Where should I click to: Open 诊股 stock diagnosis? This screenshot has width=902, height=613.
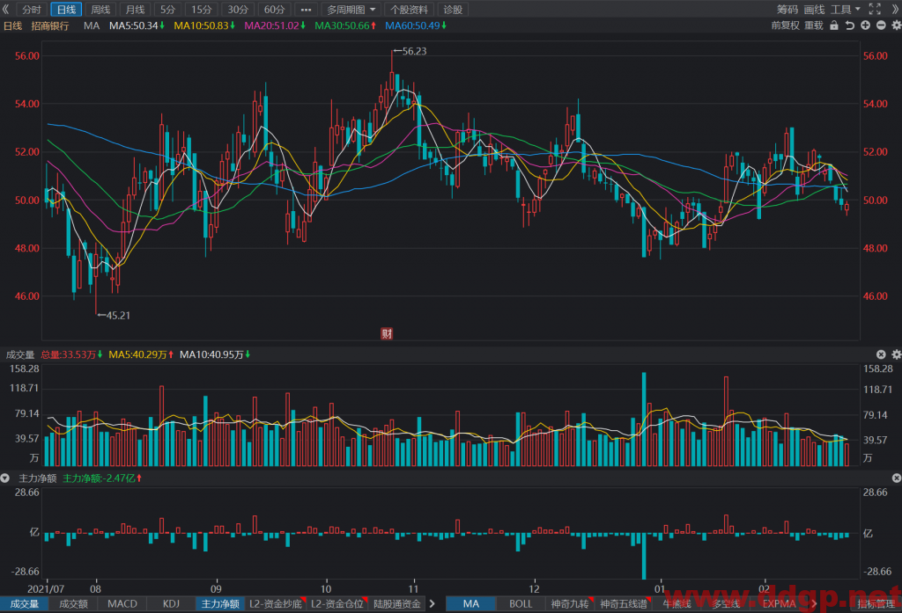tap(453, 9)
